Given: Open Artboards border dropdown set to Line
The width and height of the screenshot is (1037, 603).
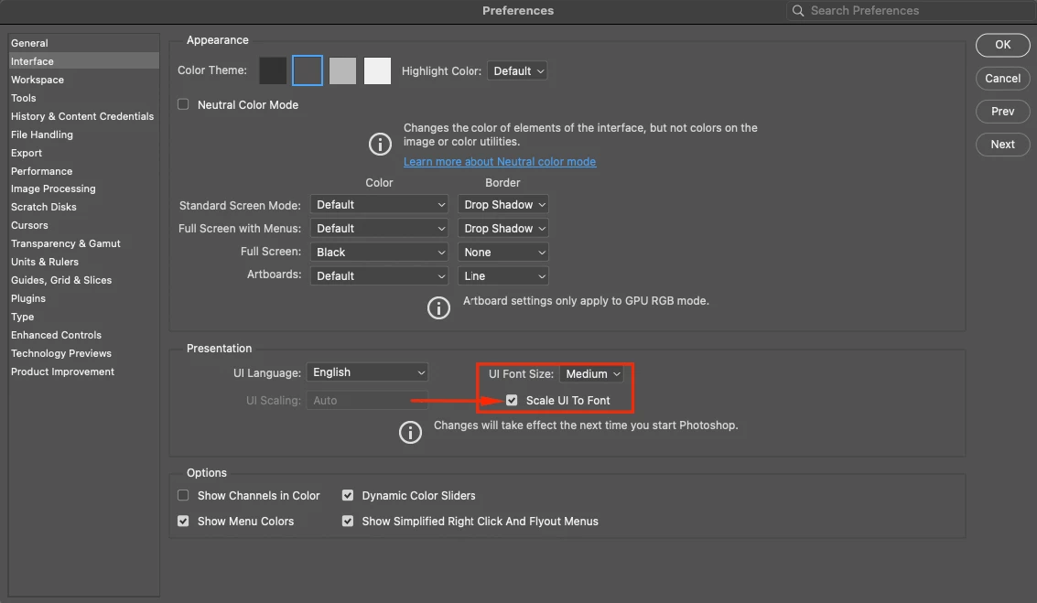Looking at the screenshot, I should (x=503, y=275).
